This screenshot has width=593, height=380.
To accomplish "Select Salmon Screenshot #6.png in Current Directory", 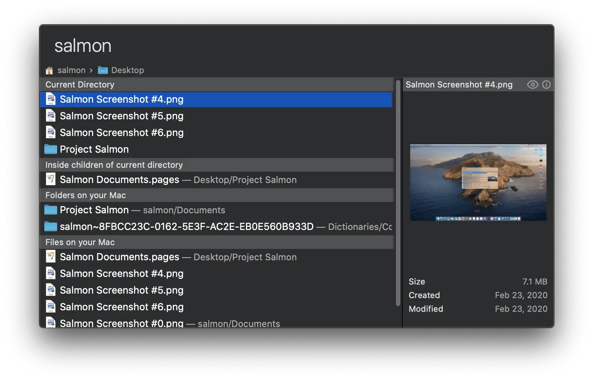I will (x=121, y=133).
